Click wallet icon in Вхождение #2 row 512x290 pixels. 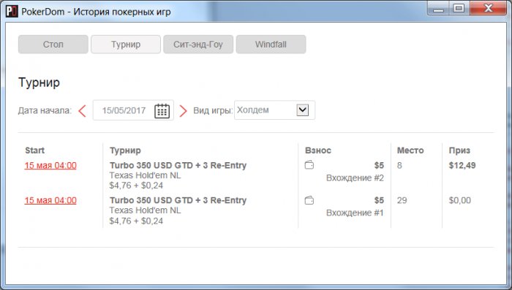[x=309, y=165]
